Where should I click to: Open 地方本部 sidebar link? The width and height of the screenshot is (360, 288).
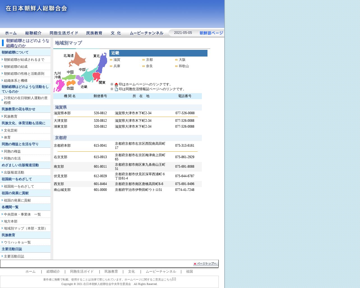[11, 221]
